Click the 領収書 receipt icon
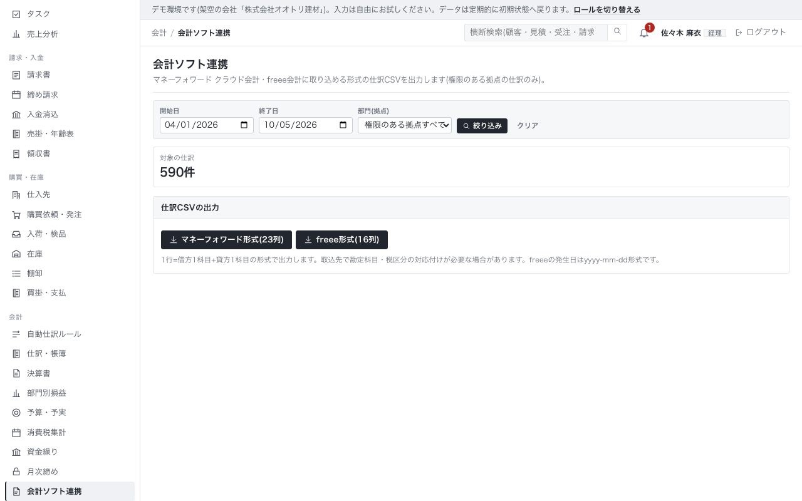The height and width of the screenshot is (501, 802). coord(16,153)
